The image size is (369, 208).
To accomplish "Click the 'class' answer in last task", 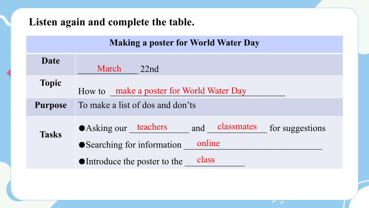I will click(206, 160).
